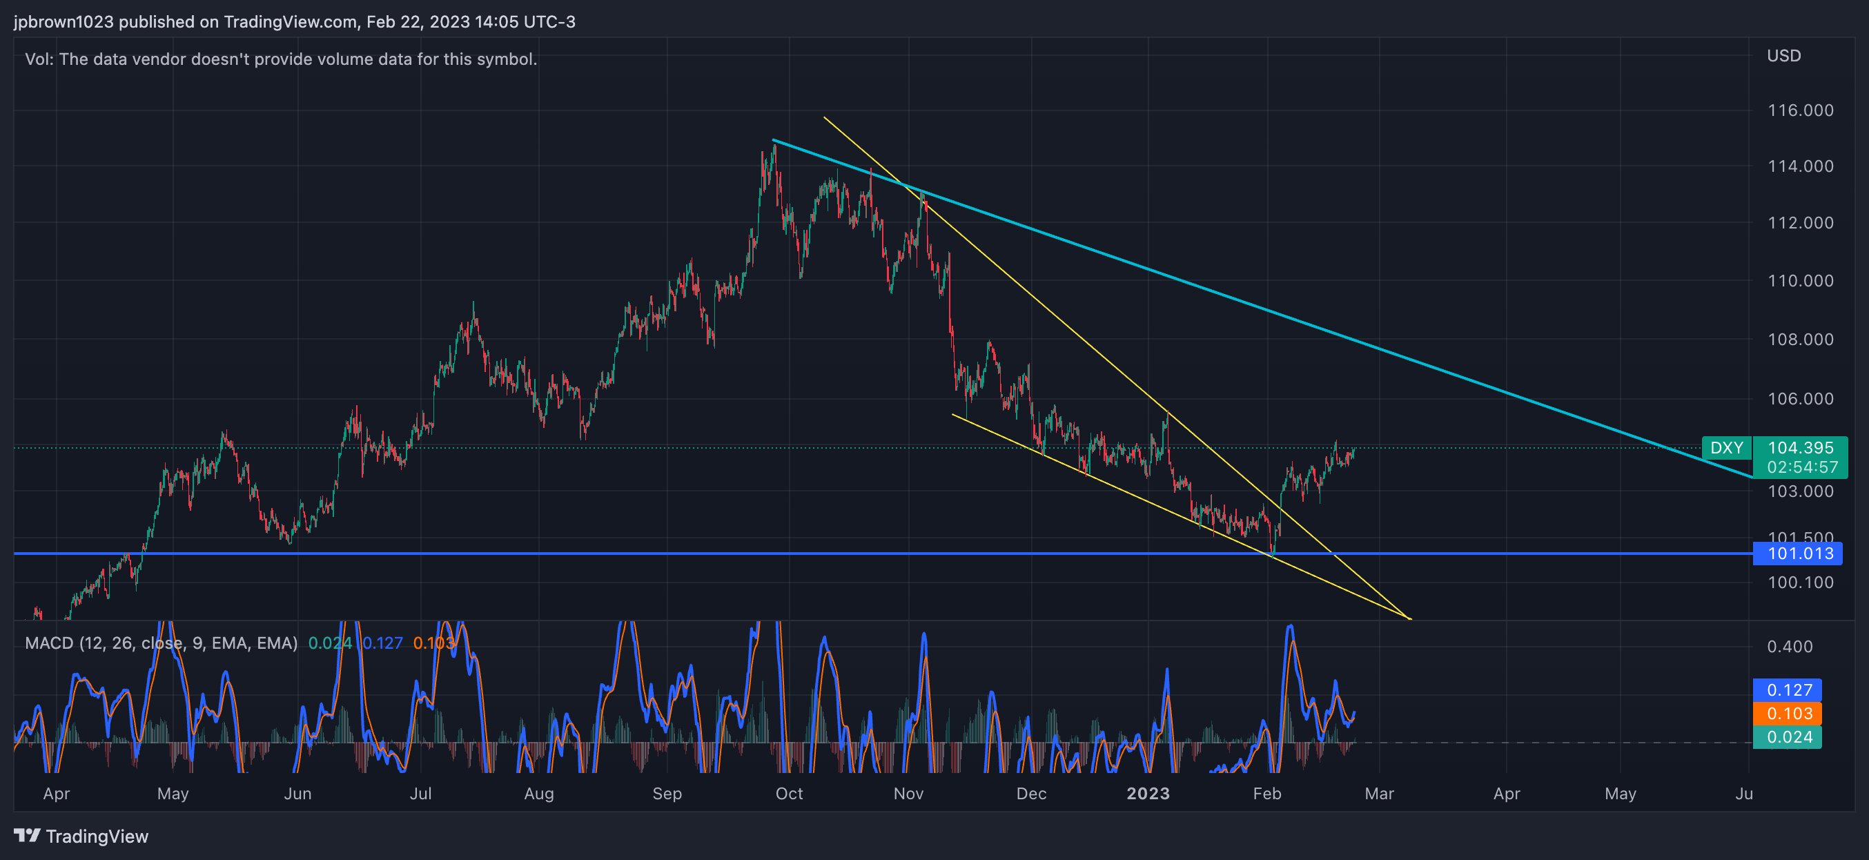
Task: Click the TradingView logo in the footer
Action: click(x=81, y=836)
